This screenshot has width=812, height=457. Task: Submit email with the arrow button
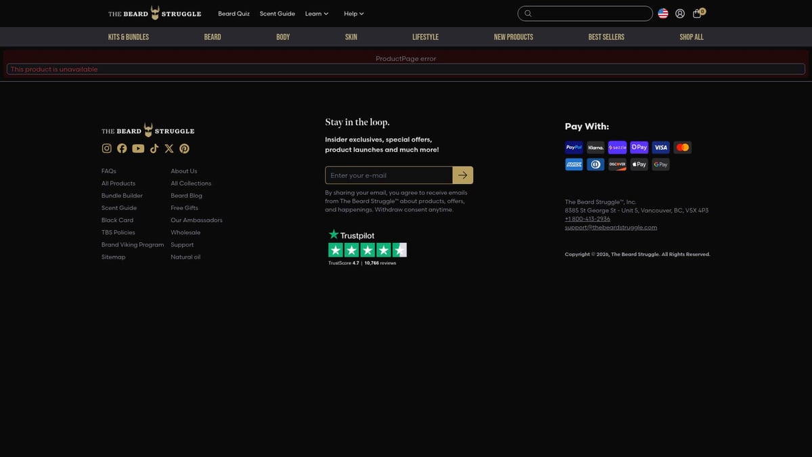click(x=463, y=175)
